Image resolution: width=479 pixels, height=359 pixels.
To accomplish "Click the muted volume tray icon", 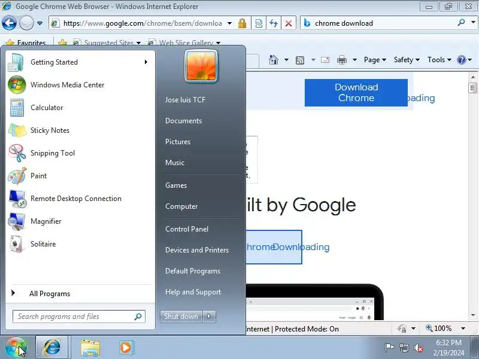I will coord(418,348).
